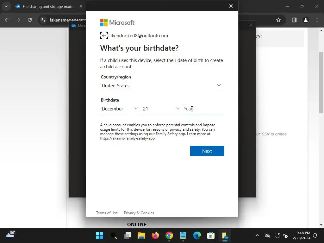
Task: Open File Explorer from taskbar
Action: [x=141, y=235]
